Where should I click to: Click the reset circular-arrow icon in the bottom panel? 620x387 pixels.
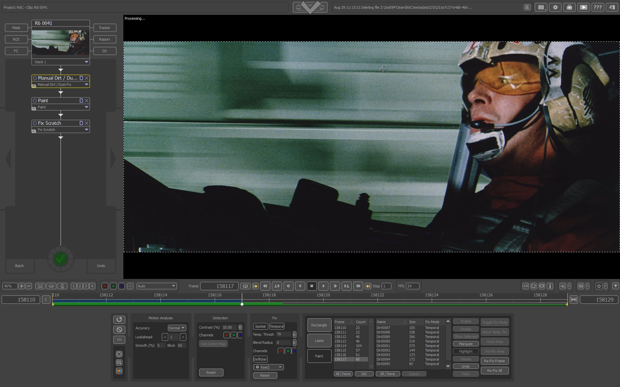click(119, 320)
